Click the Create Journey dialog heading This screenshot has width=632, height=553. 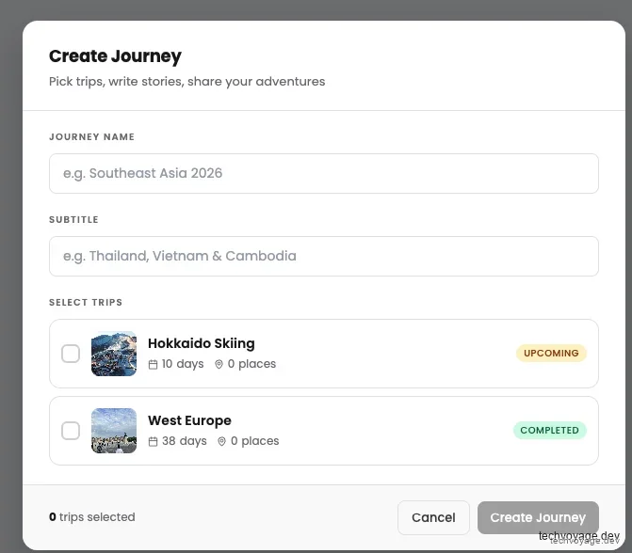115,56
